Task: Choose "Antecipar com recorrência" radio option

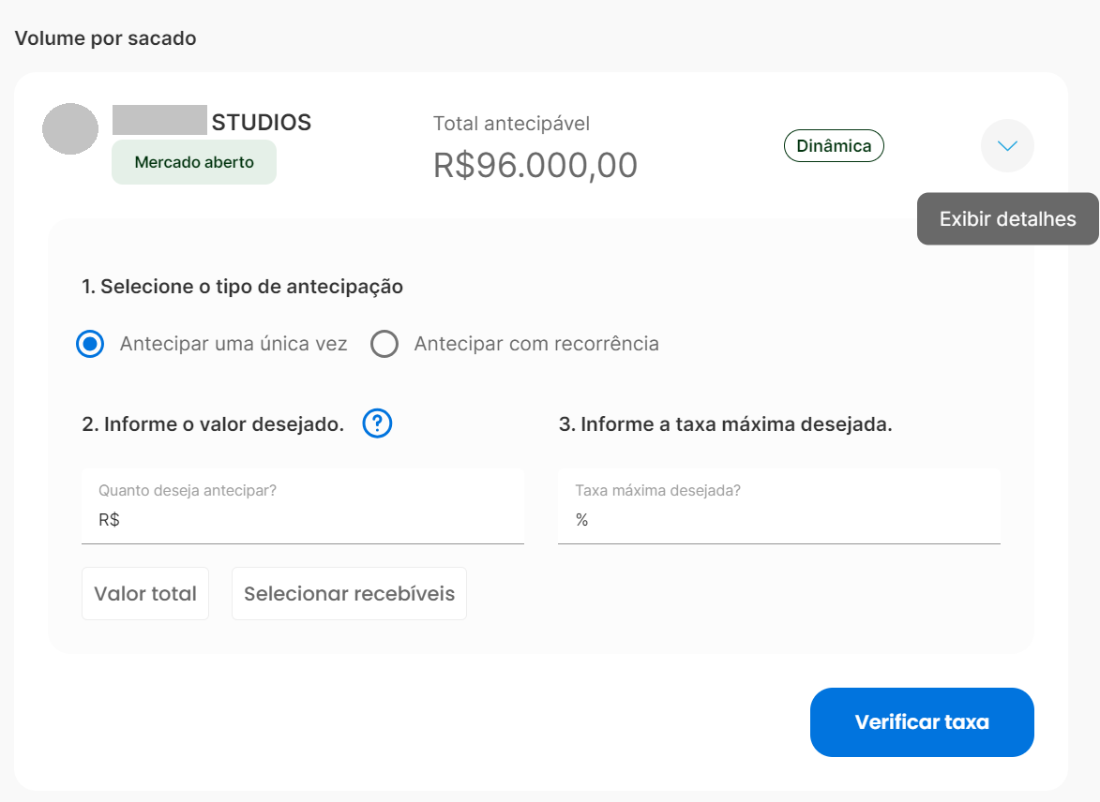Action: point(384,344)
